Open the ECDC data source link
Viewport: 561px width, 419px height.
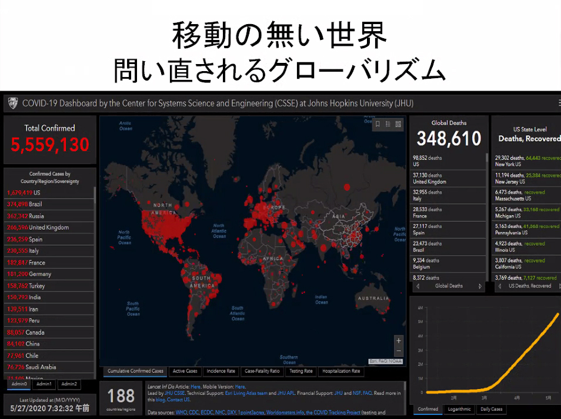coord(207,413)
